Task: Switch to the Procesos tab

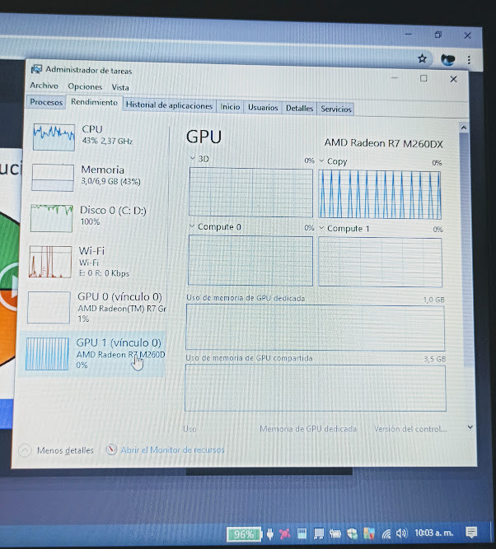Action: pos(46,102)
